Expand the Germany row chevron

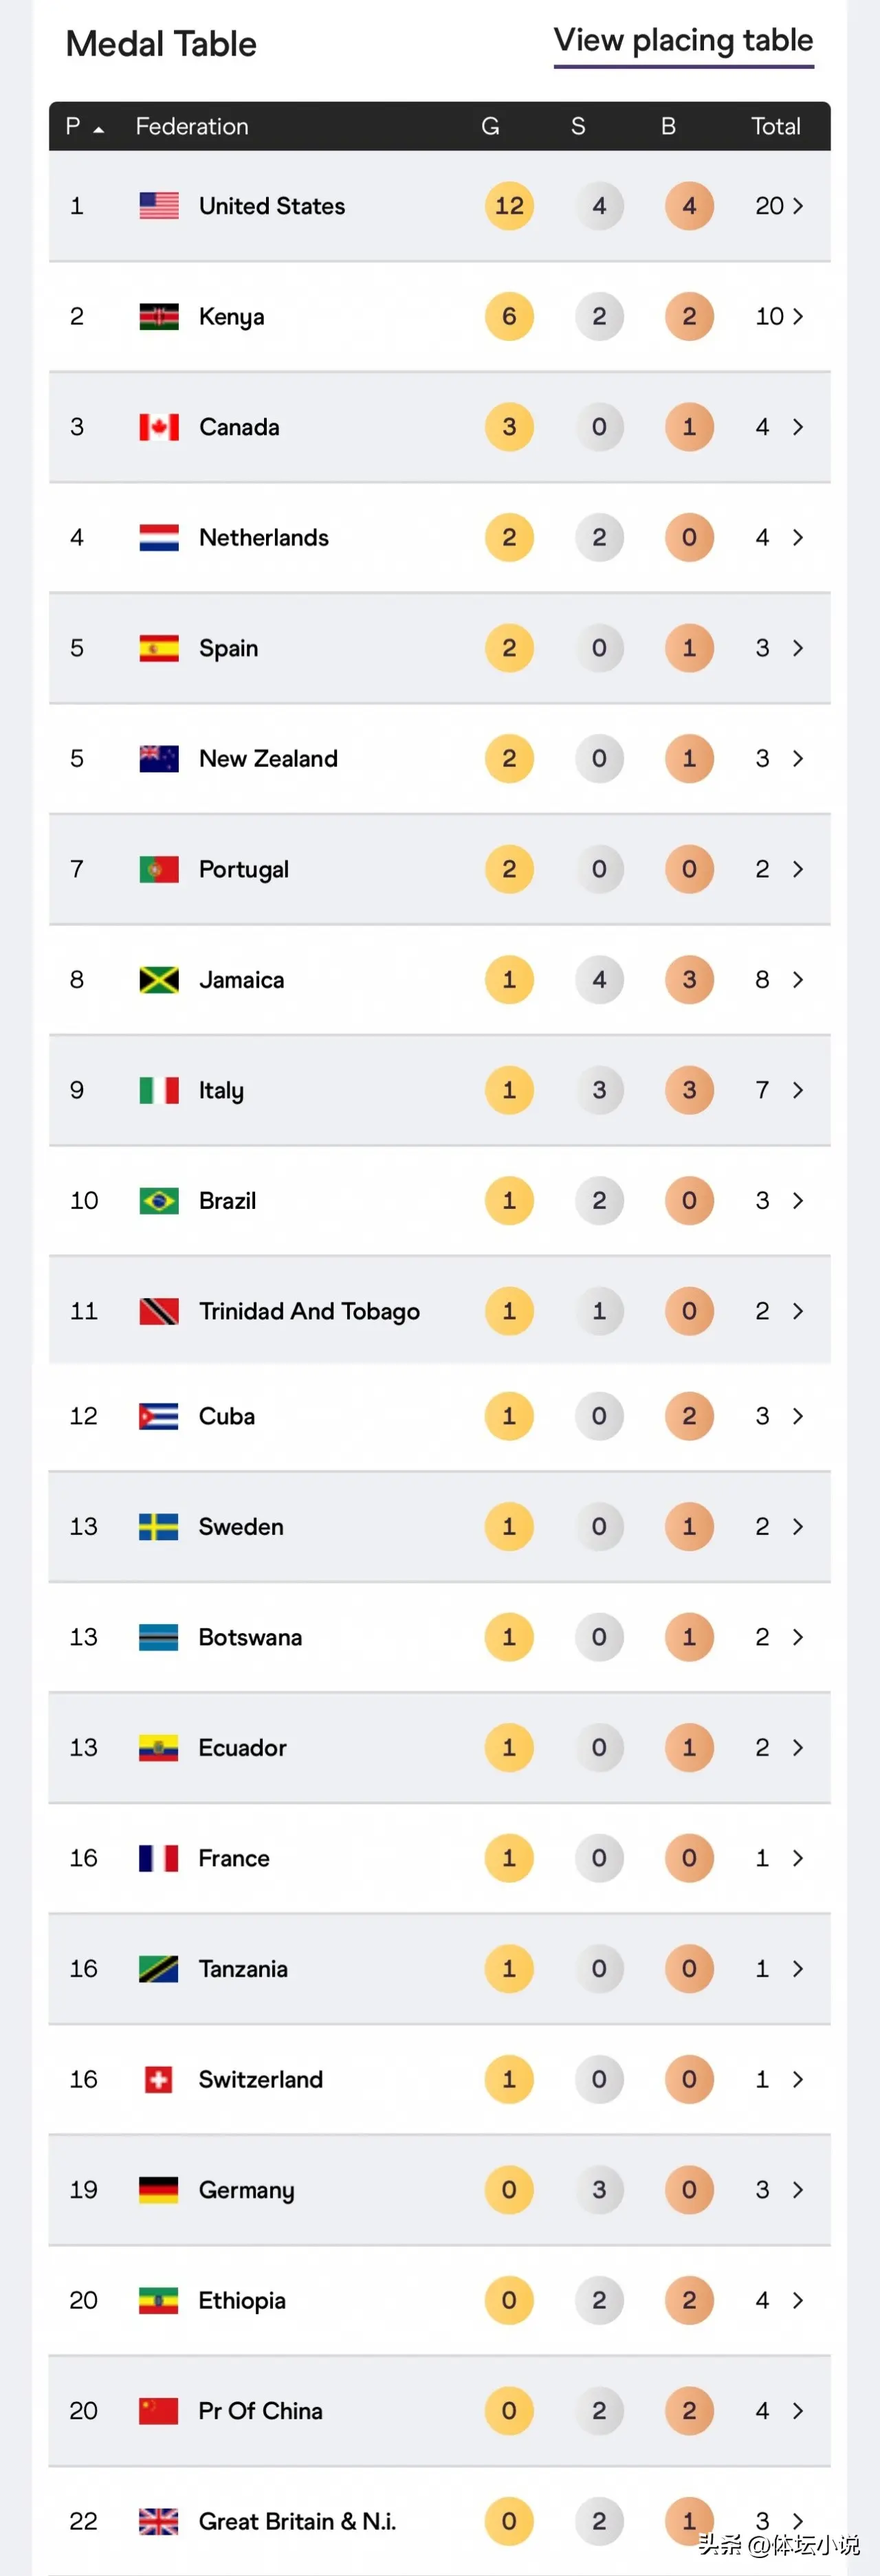pos(798,2189)
